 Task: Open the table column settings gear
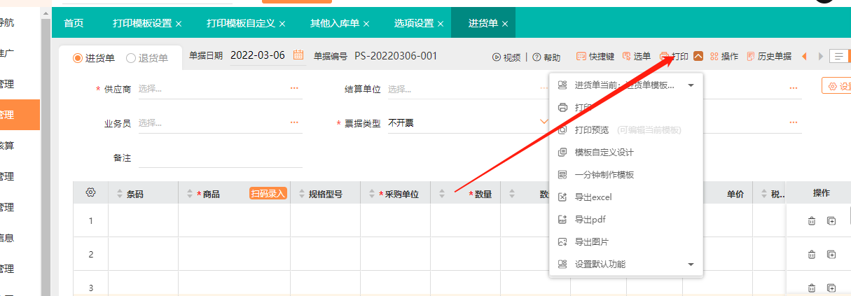(x=90, y=193)
